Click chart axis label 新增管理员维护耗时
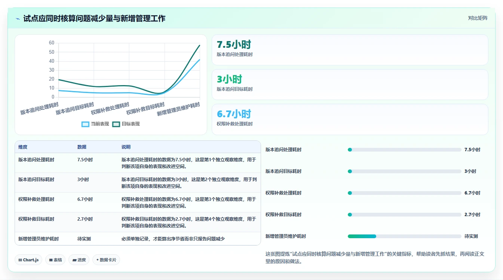This screenshot has height=280, width=503. 178,109
